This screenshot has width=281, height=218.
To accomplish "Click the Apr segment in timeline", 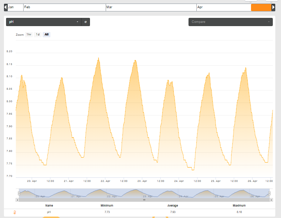I will click(224, 8).
